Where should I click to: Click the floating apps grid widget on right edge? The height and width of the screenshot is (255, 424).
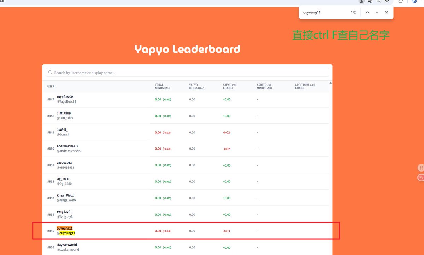421,168
